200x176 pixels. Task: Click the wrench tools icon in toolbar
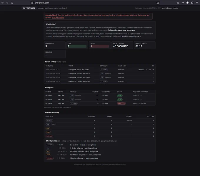(x=183, y=3)
